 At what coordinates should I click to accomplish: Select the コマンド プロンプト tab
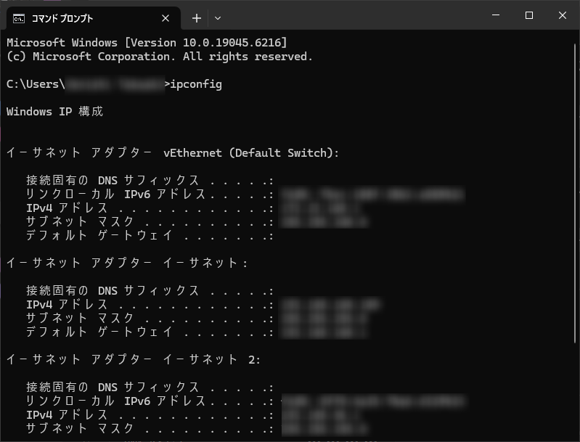pyautogui.click(x=93, y=18)
